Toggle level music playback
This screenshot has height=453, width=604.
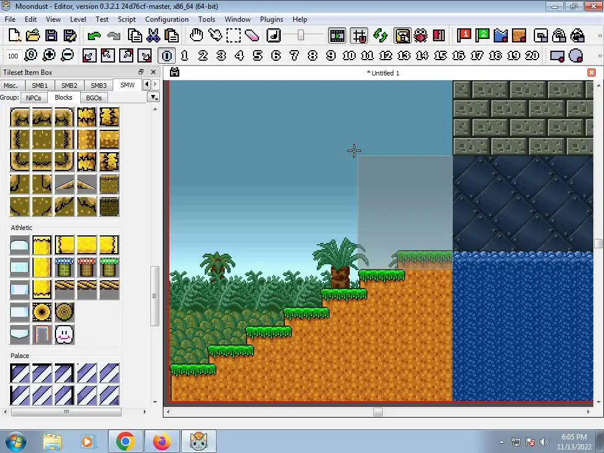click(x=274, y=36)
